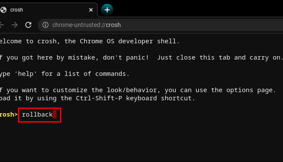The width and height of the screenshot is (283, 162).
Task: Open a new tab with plus button
Action: click(x=107, y=10)
